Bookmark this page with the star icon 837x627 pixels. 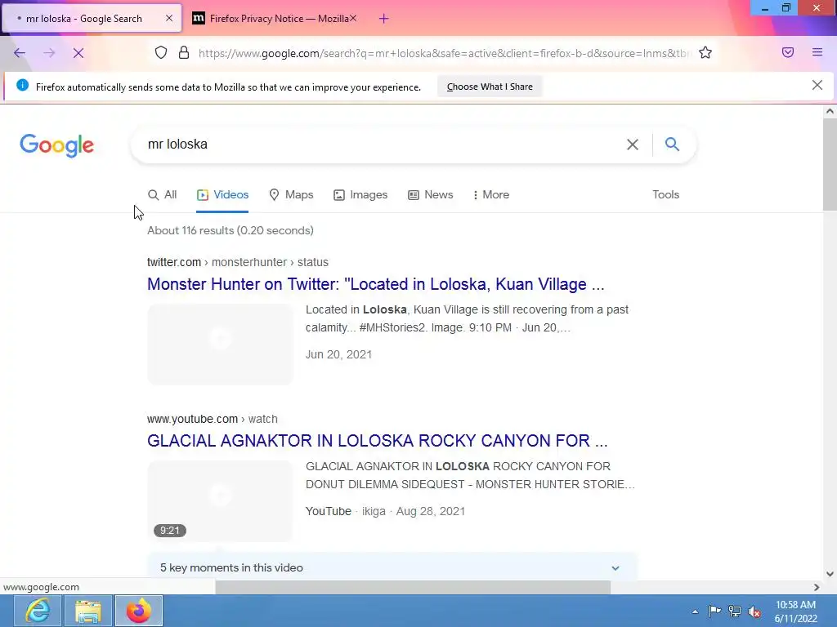(705, 52)
